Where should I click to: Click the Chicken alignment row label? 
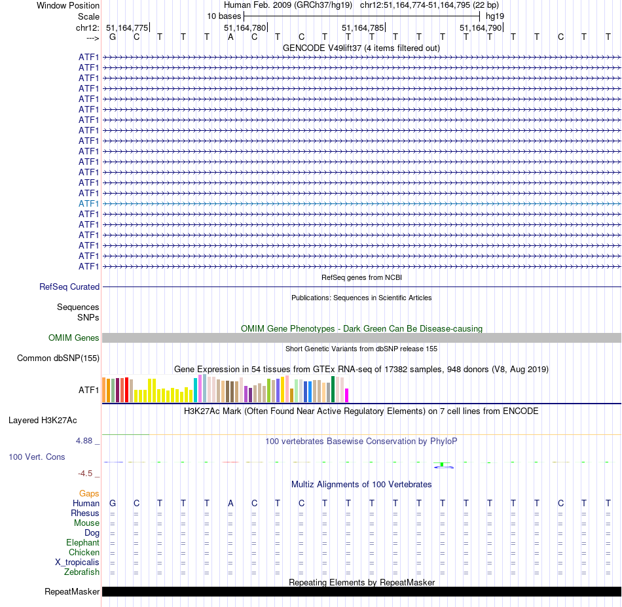[x=84, y=552]
